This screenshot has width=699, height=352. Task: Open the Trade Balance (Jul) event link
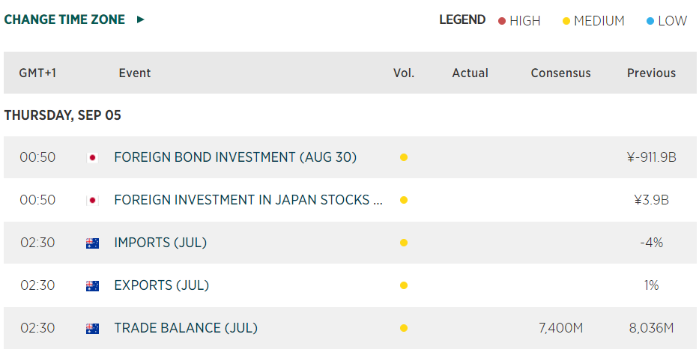[185, 328]
